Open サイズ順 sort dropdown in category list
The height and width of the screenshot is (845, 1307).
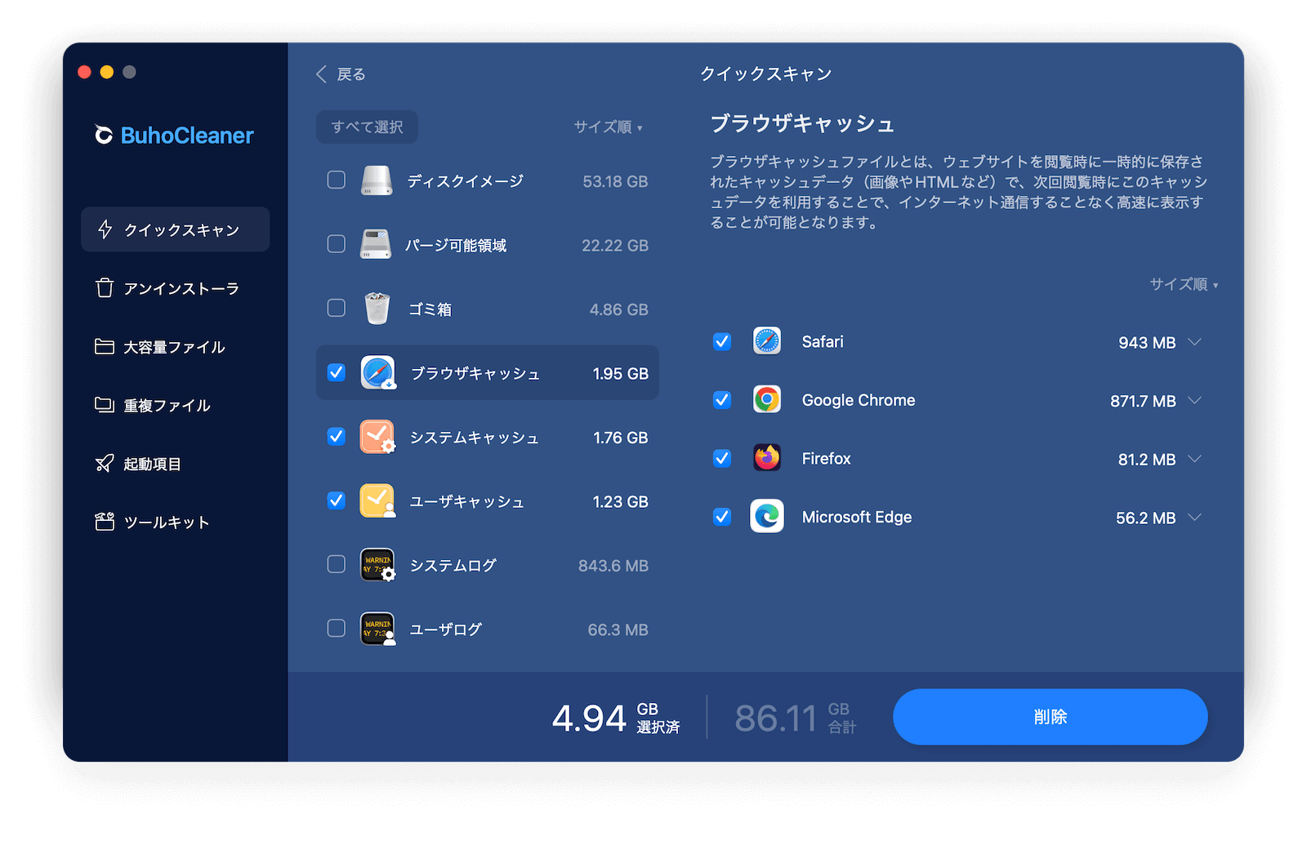[x=608, y=127]
